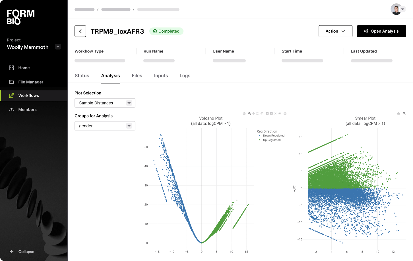413x261 pixels.
Task: Click the zoom in plus icon on Volcano Plot
Action: click(267, 113)
